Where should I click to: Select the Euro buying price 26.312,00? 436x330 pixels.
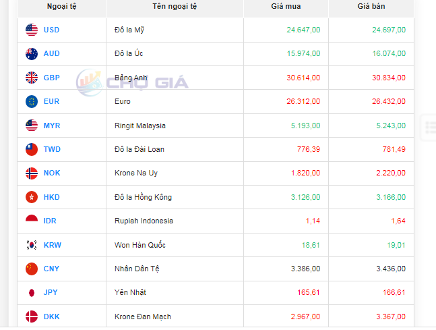303,101
